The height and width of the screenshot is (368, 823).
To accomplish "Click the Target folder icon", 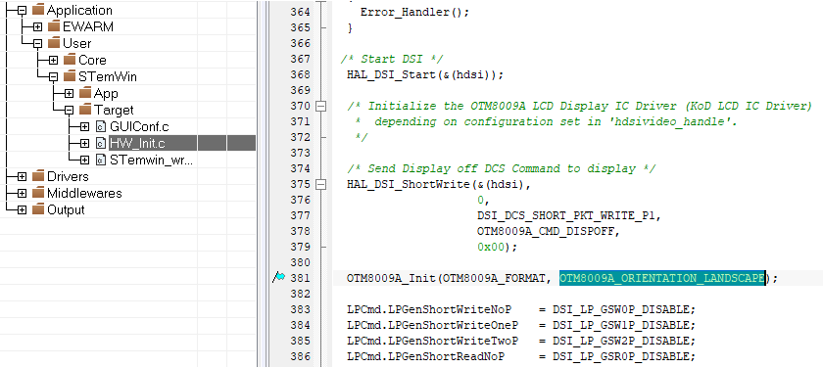I will 85,111.
